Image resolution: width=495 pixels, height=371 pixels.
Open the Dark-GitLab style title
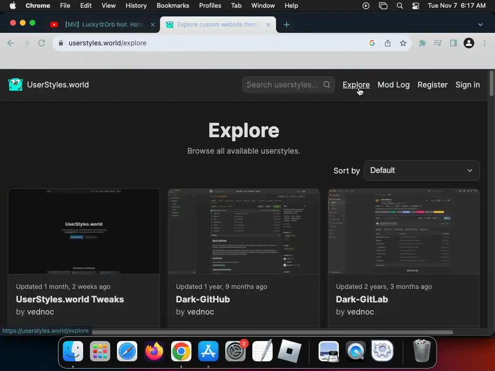pyautogui.click(x=362, y=299)
